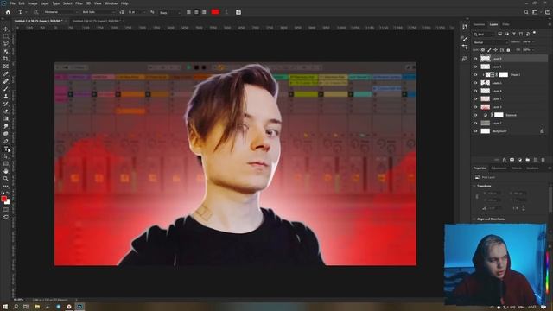Toggle lock image pixels brush icon
Viewport: 553px width, 311px height.
click(489, 50)
